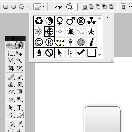Choose the Polygonal Lasso tool
The height and width of the screenshot is (132, 132).
tap(11, 60)
